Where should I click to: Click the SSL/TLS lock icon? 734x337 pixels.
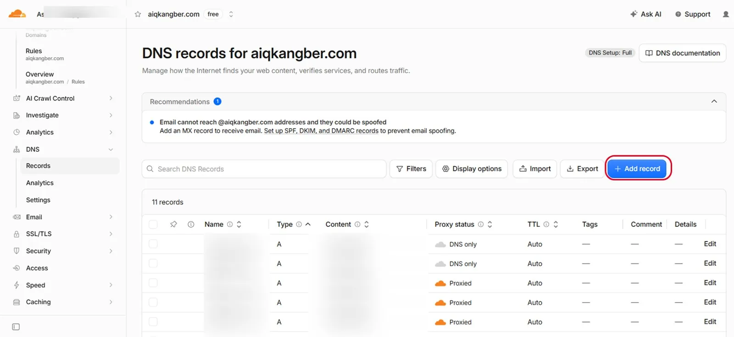tap(17, 234)
